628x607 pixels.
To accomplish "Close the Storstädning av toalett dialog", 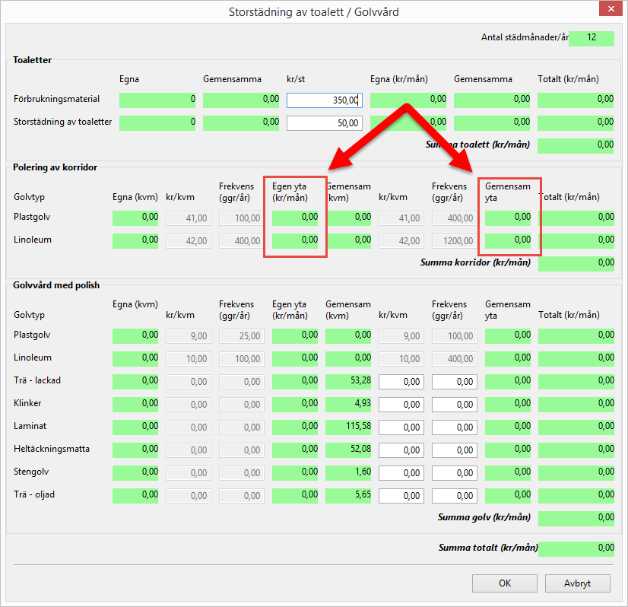I will 609,11.
